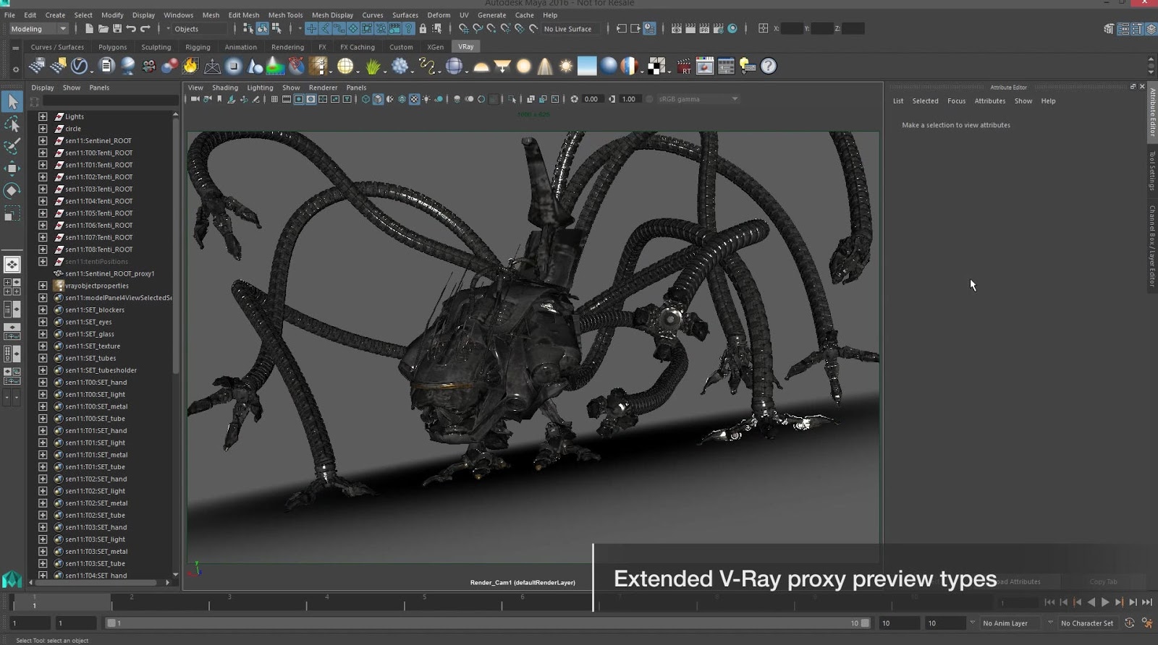Screen dimensions: 1158x645
Task: Click the Save scene icon
Action: tap(117, 29)
